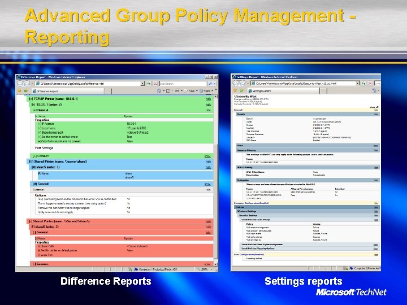Image resolution: width=407 pixels, height=305 pixels.
Task: Click hide link on red General row
Action: 208,232
